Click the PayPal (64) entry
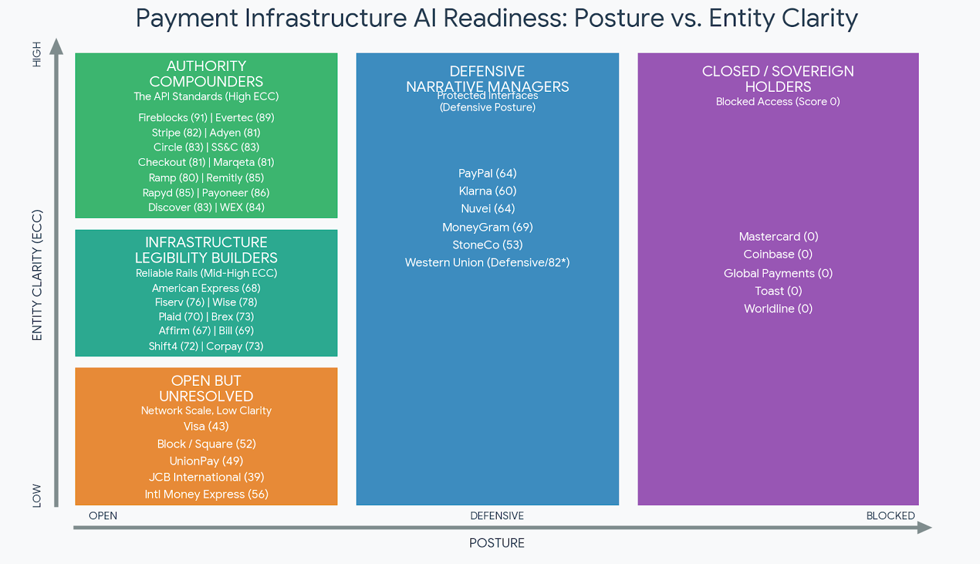 point(488,173)
